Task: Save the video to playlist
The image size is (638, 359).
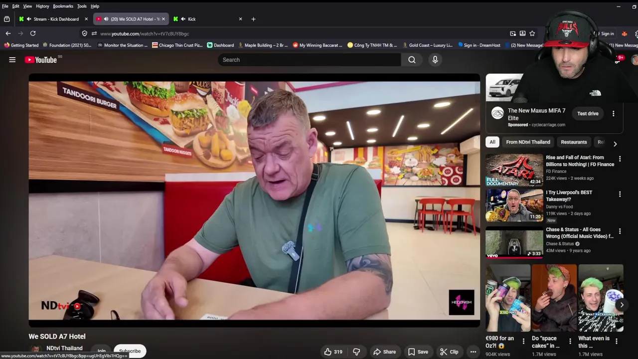Action: point(418,352)
